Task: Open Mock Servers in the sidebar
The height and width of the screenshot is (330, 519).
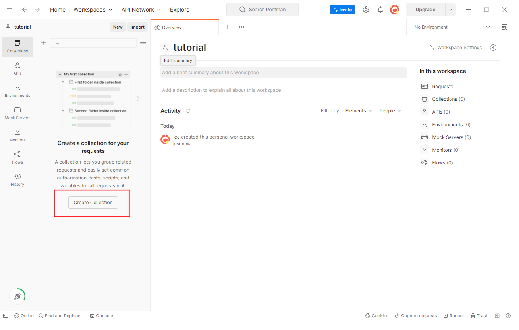Action: pyautogui.click(x=17, y=113)
